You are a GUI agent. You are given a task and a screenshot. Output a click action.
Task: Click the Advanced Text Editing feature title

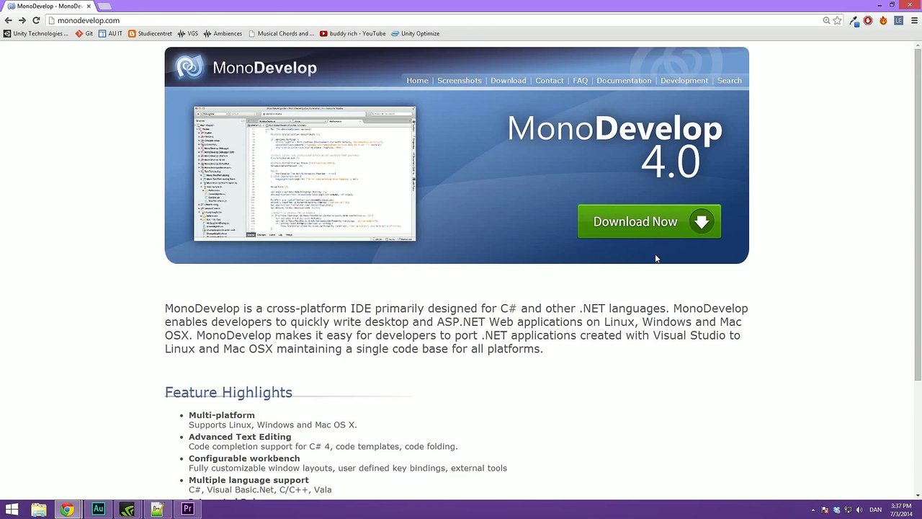click(240, 437)
